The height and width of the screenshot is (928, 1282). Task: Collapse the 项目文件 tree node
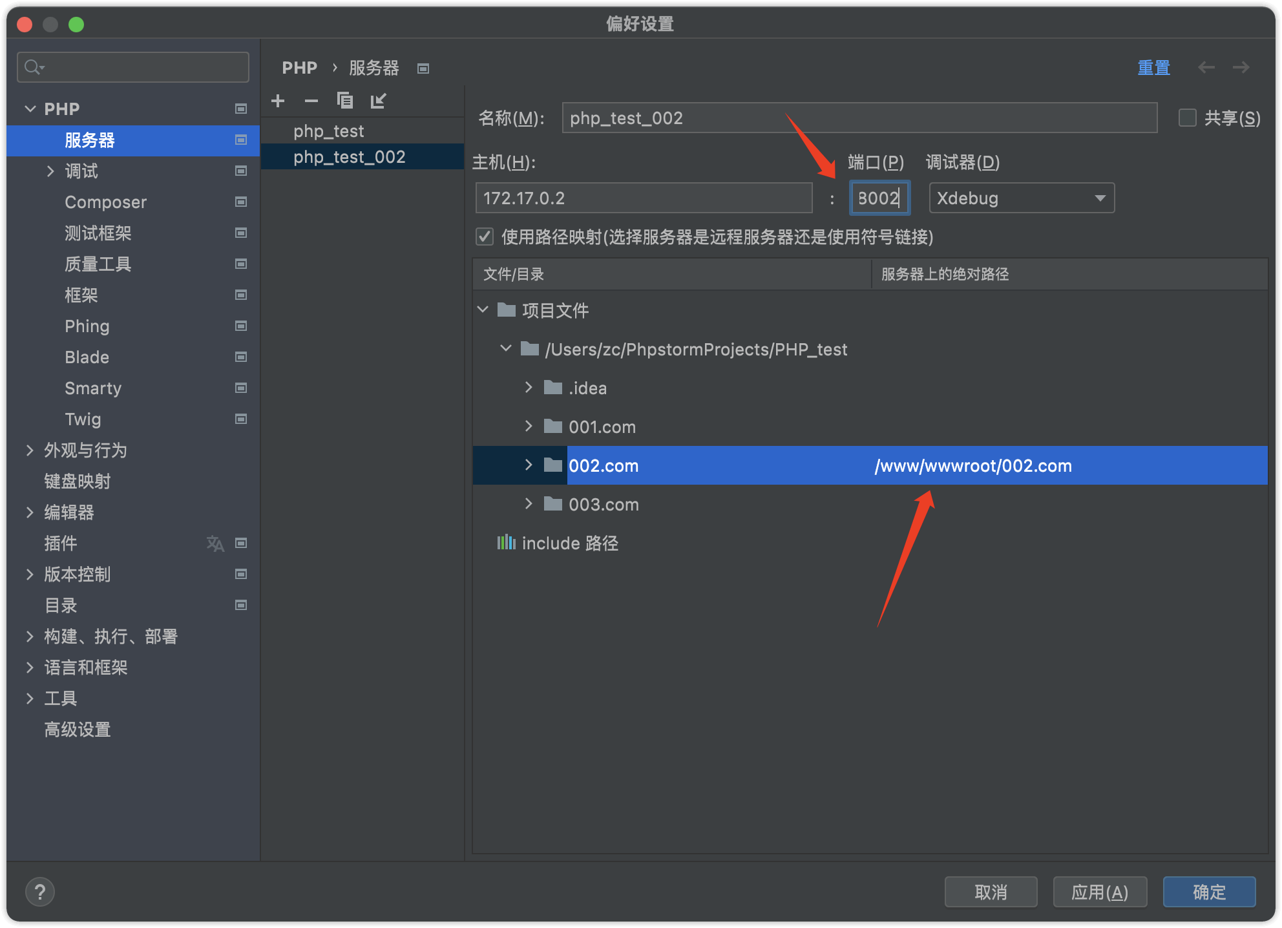tap(483, 310)
